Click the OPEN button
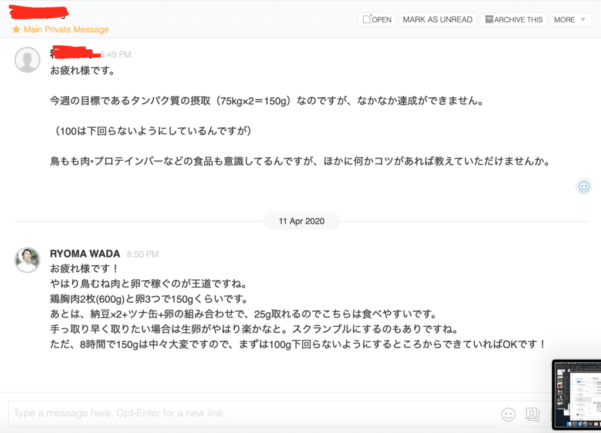 (377, 19)
